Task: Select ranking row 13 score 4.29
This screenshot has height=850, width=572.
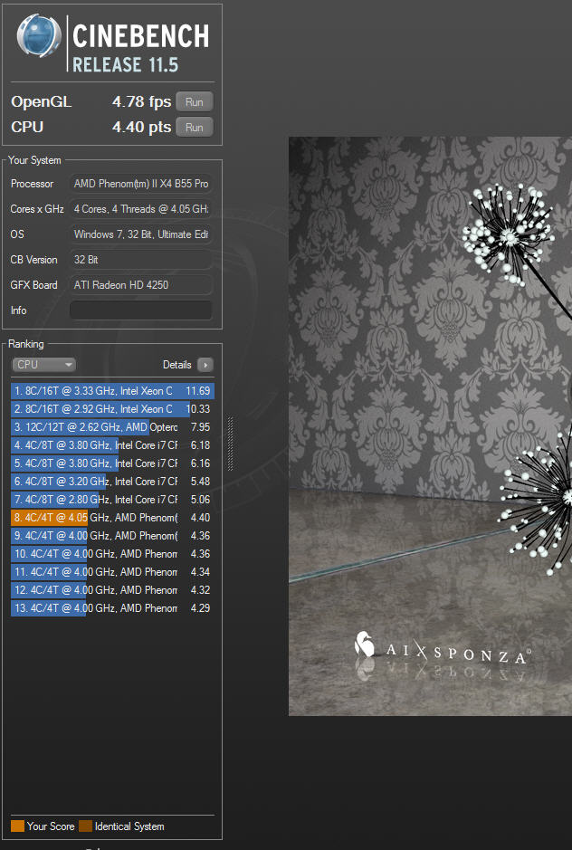Action: tap(112, 608)
